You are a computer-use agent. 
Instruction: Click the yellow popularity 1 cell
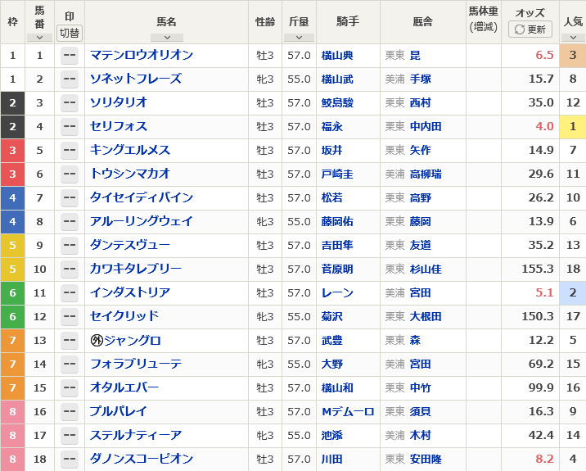pos(573,126)
